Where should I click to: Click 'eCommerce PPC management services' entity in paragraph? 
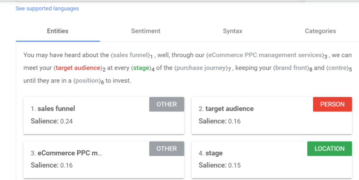(x=265, y=55)
